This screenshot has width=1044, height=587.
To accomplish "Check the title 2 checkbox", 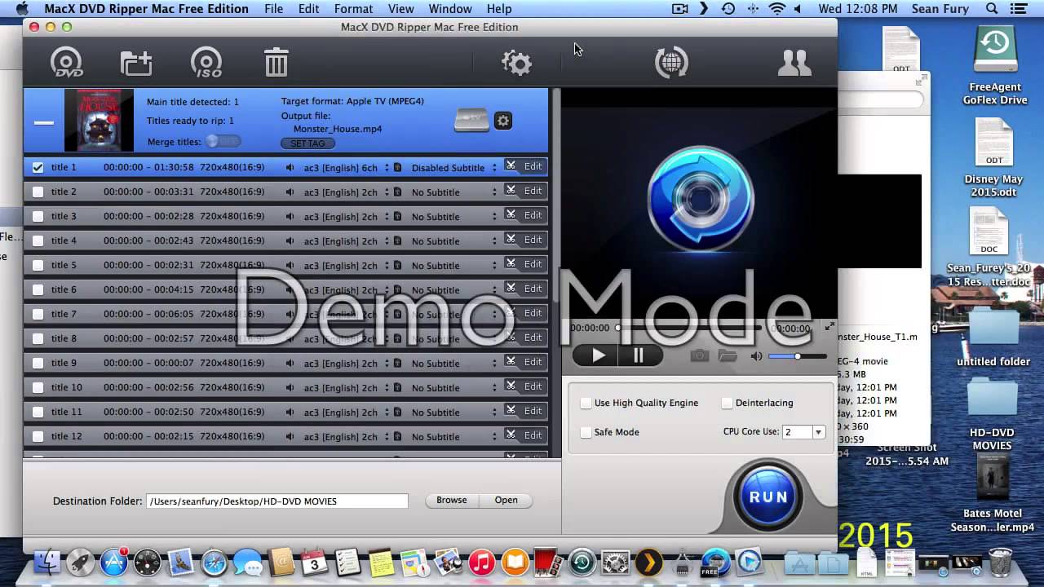I will 38,192.
